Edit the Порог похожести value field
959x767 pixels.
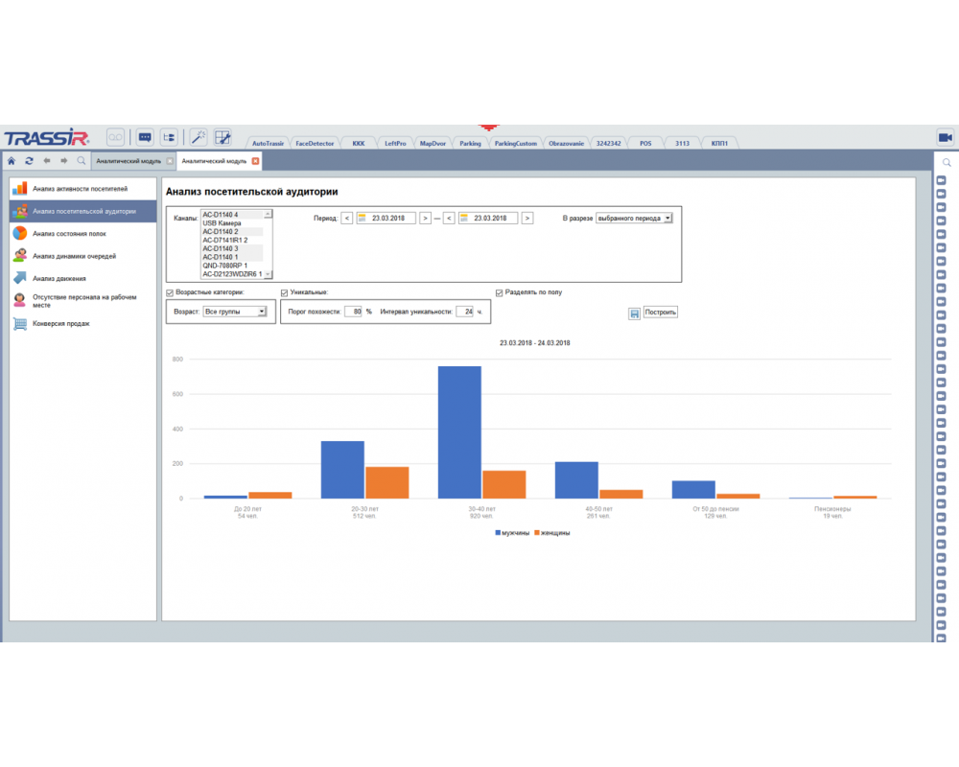(354, 312)
